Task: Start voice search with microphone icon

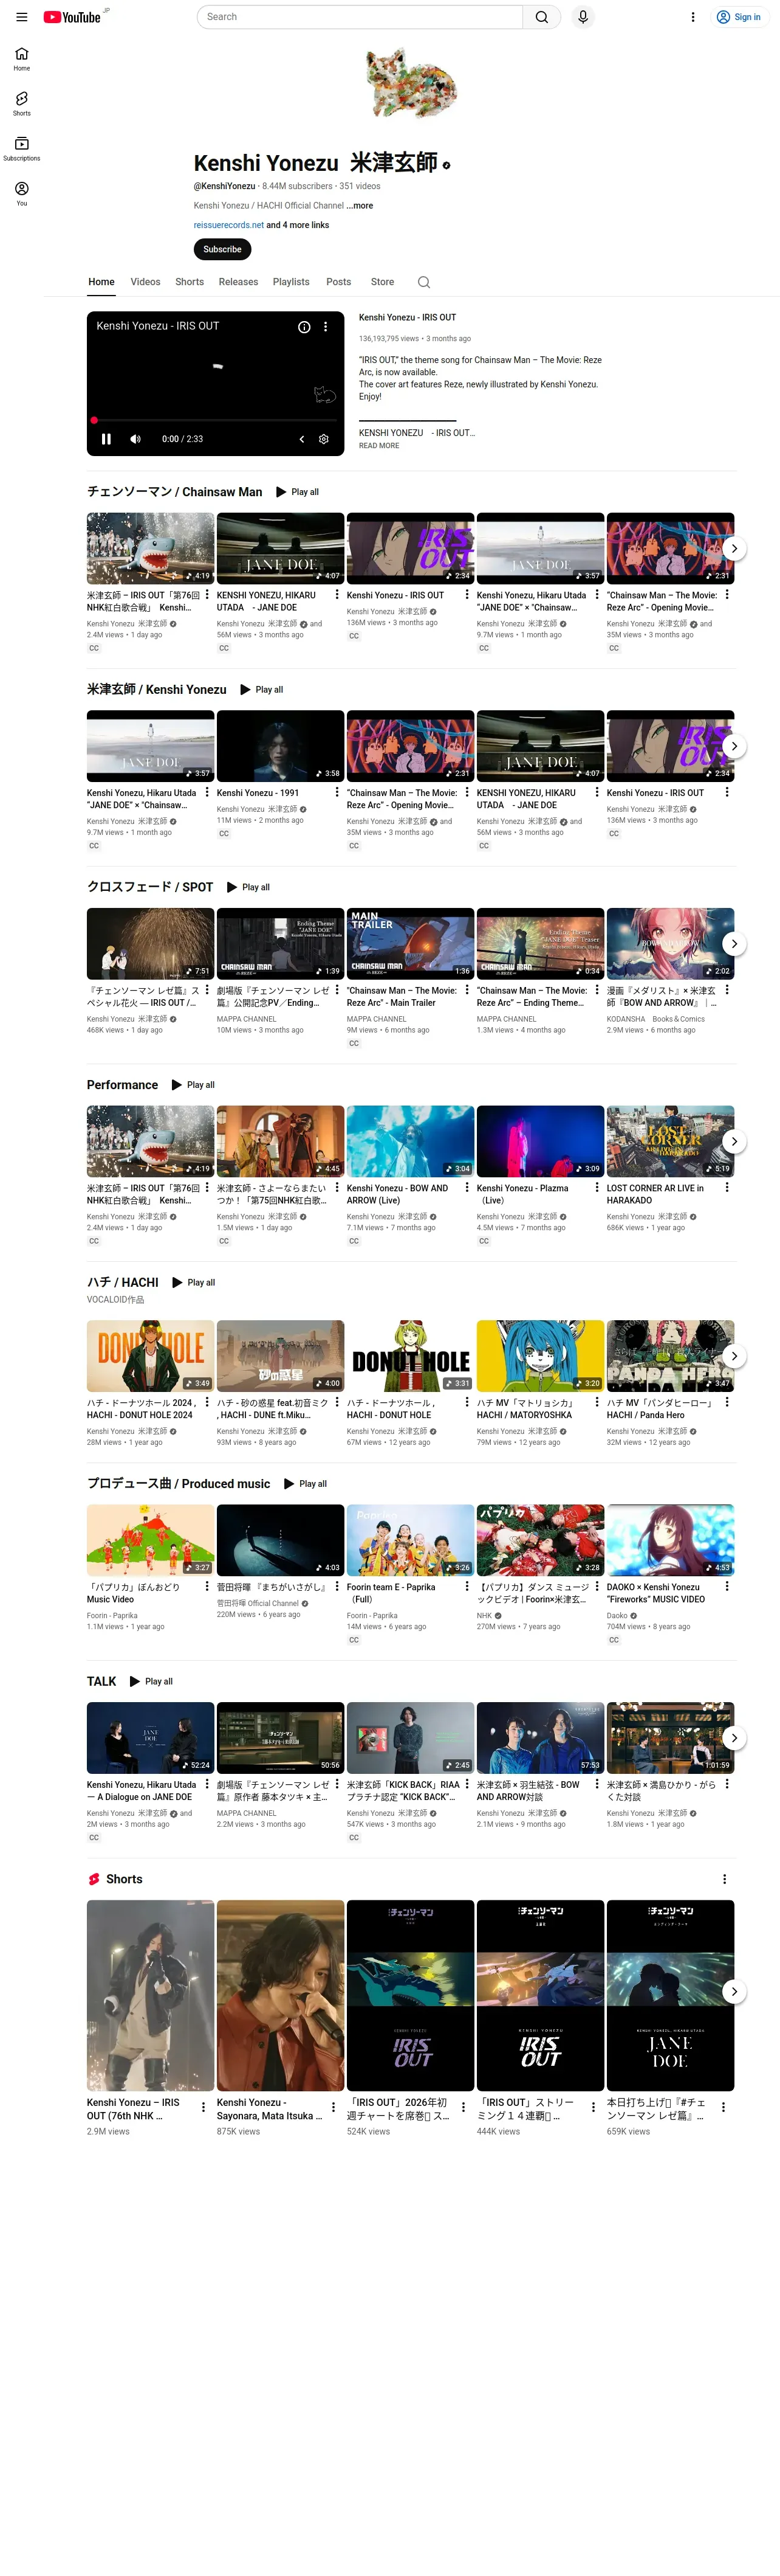Action: coord(583,17)
